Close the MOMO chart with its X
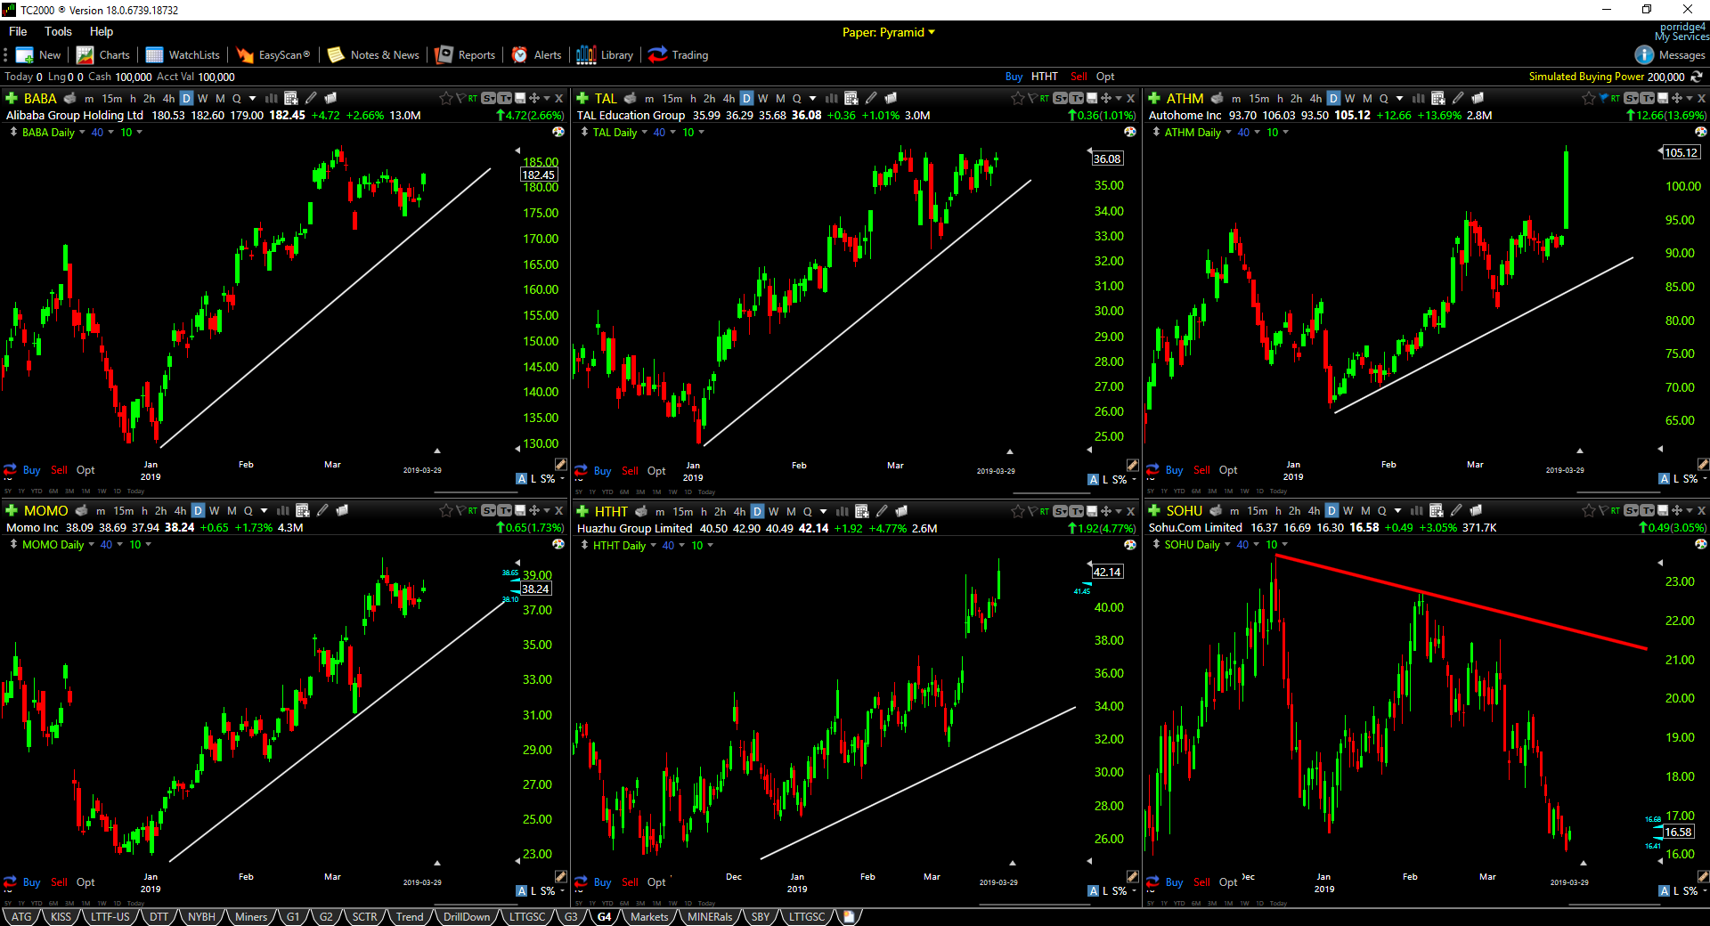1710x926 pixels. pyautogui.click(x=559, y=510)
